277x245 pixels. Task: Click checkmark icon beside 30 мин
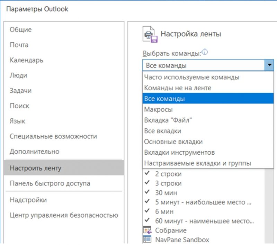pyautogui.click(x=147, y=192)
